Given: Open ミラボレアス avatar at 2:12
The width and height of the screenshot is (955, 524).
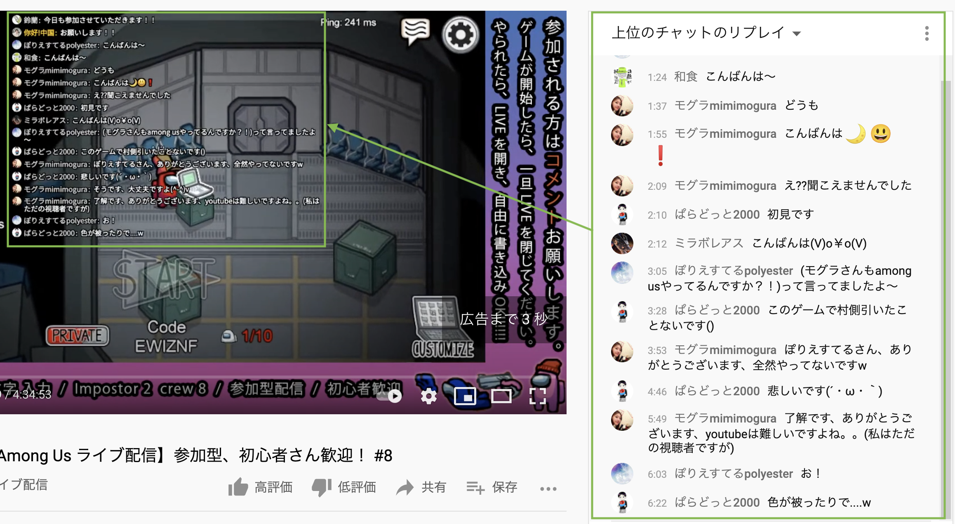Looking at the screenshot, I should click(622, 243).
